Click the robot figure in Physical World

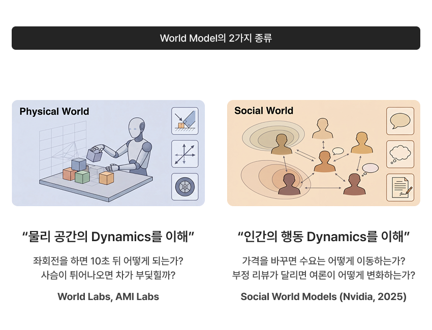[130, 147]
